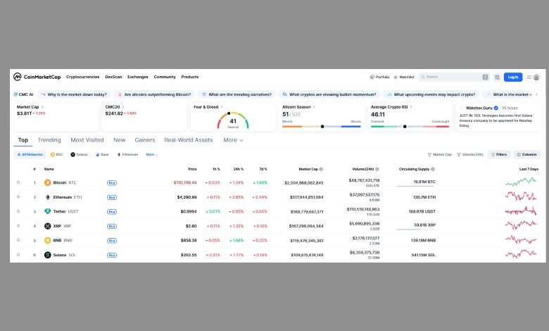Click the Circulating Supply info icon

click(433, 169)
